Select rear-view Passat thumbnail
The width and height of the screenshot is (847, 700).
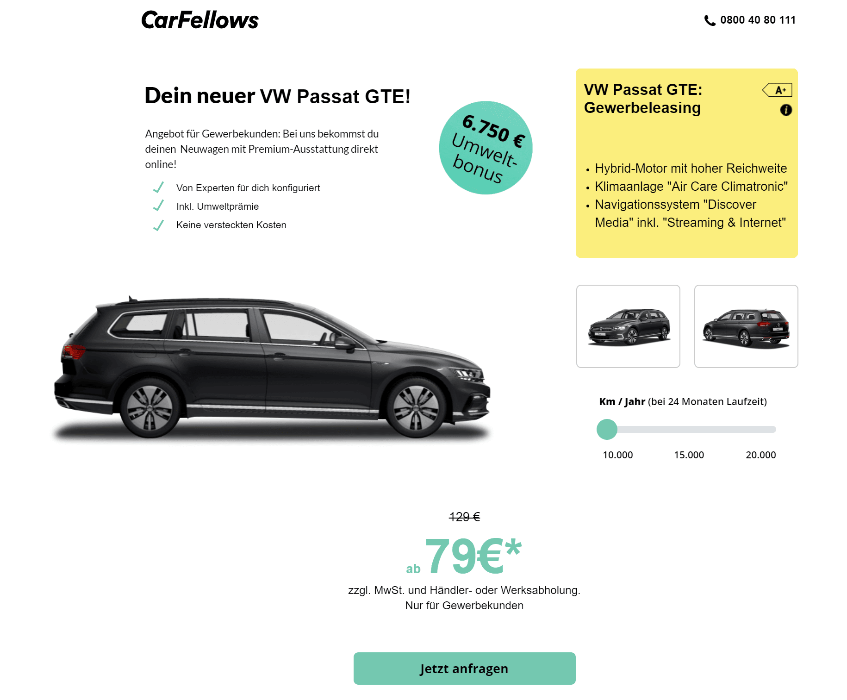(746, 326)
